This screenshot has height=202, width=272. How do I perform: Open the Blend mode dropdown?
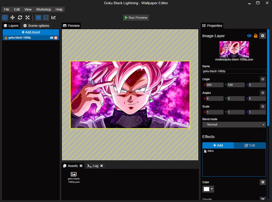click(234, 125)
